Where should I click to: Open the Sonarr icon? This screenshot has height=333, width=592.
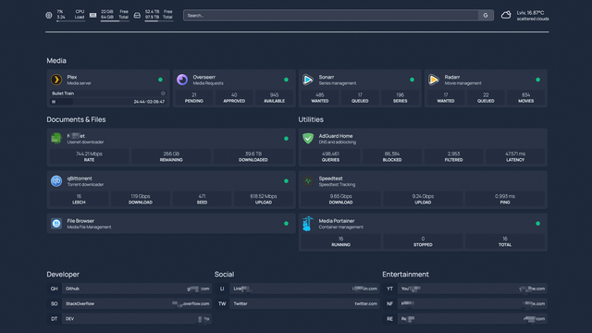coord(308,80)
